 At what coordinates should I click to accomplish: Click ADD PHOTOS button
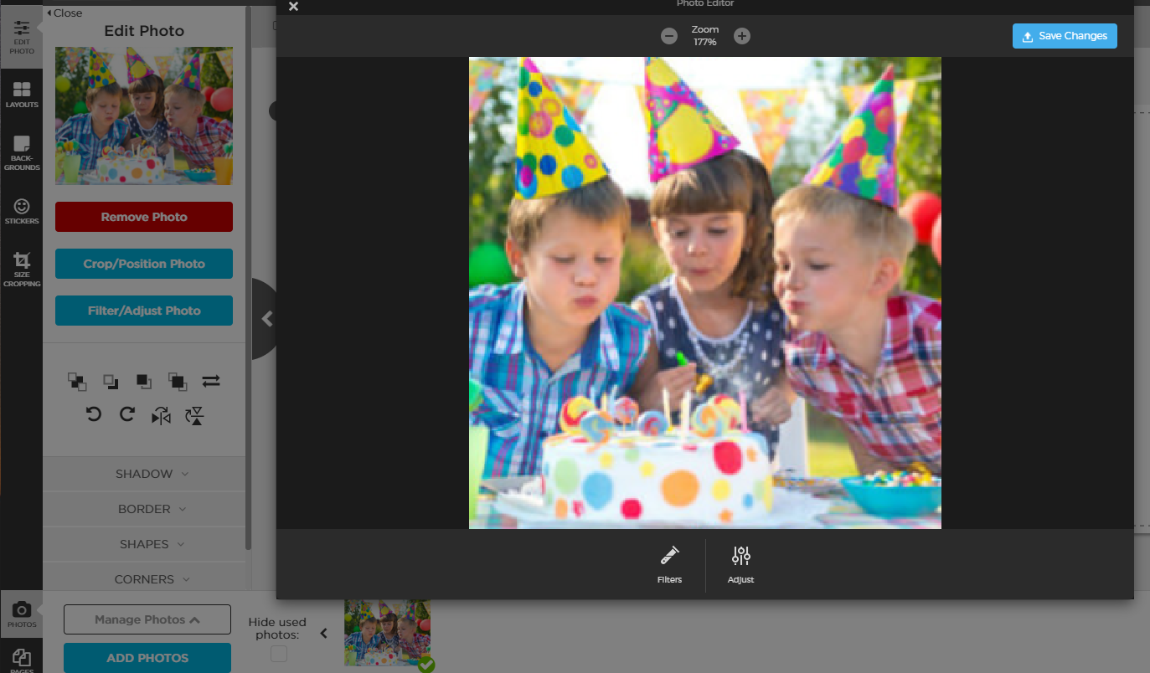(x=147, y=658)
